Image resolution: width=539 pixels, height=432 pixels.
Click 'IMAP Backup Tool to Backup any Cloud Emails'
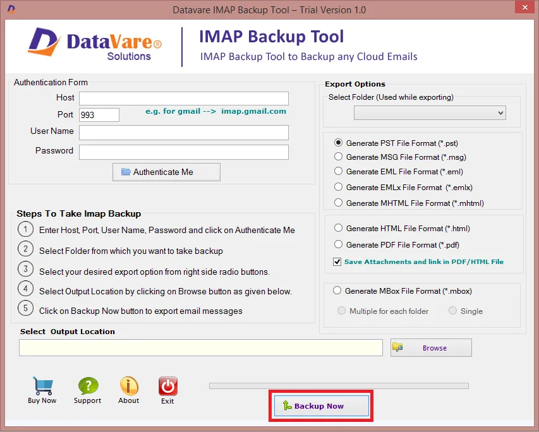(x=309, y=57)
